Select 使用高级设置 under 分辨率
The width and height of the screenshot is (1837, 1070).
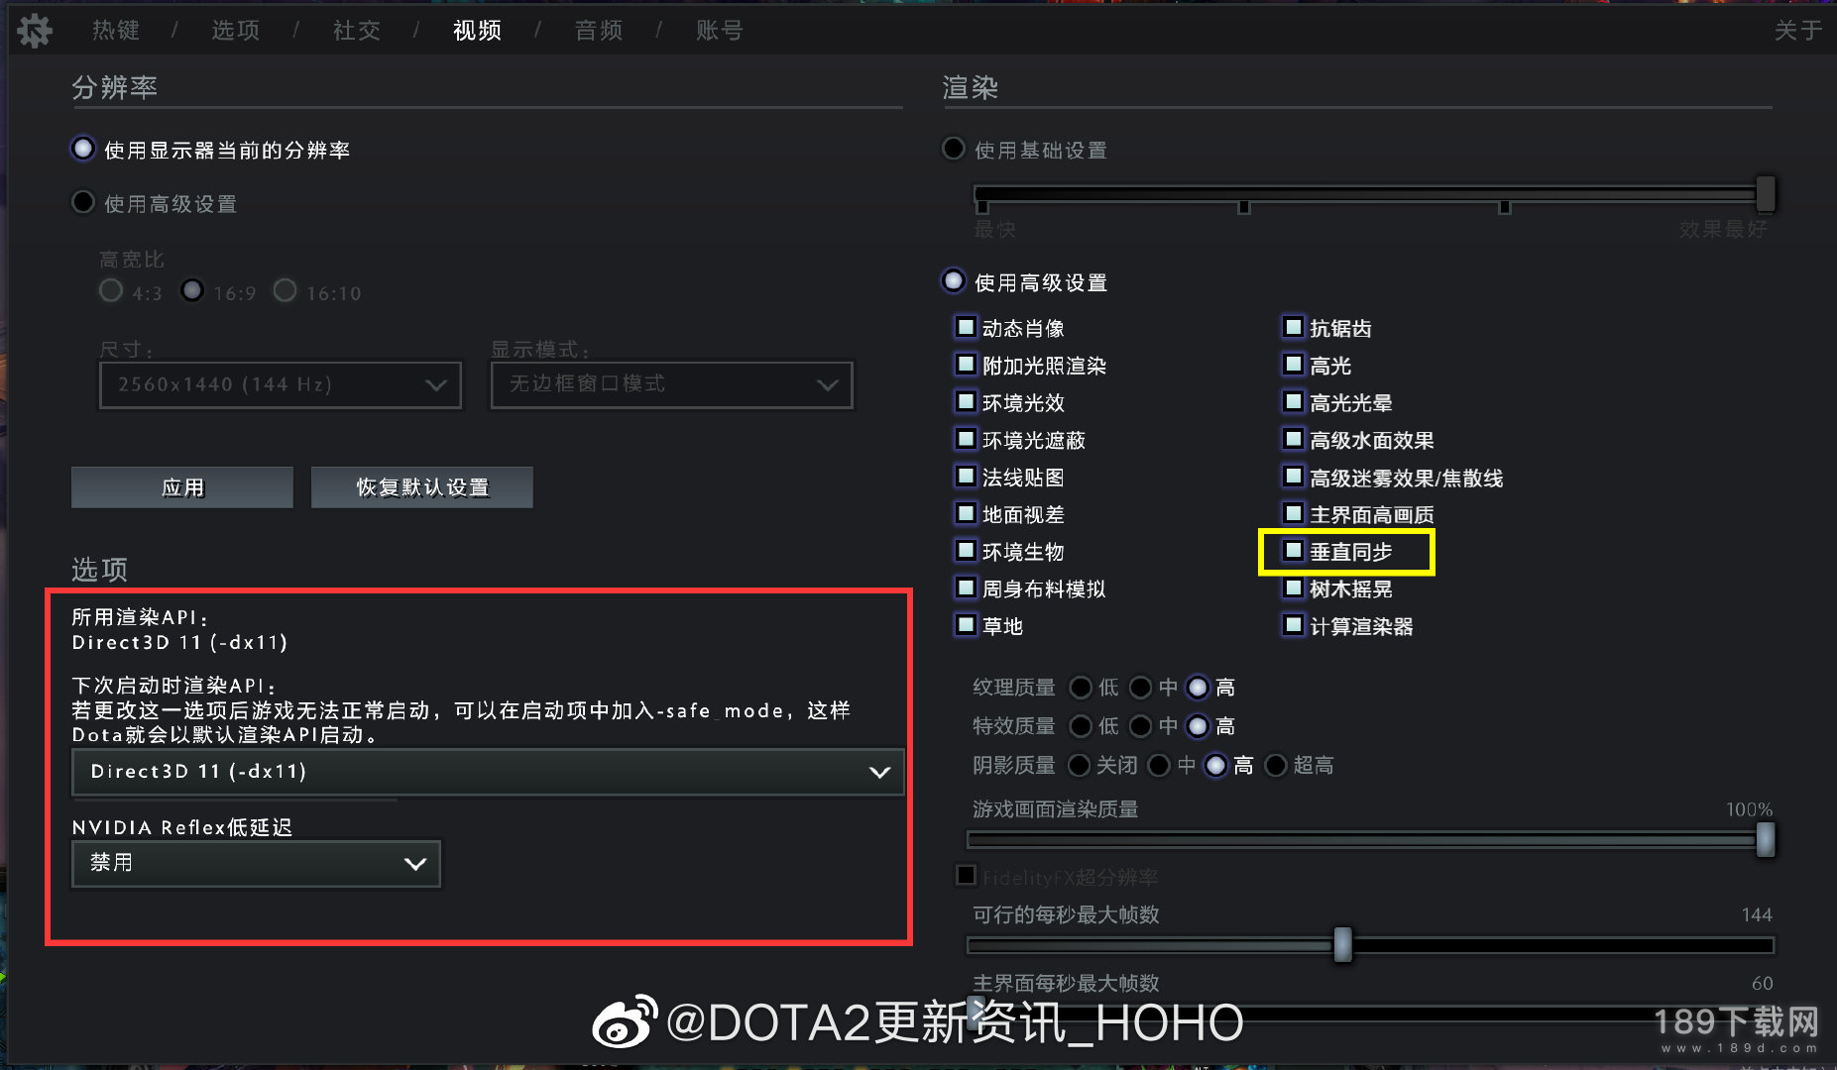pyautogui.click(x=83, y=202)
